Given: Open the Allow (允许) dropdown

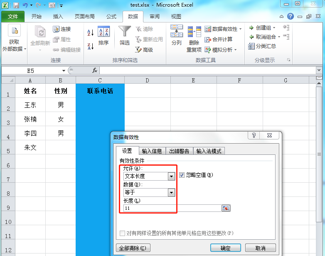Looking at the screenshot, I should [171, 176].
